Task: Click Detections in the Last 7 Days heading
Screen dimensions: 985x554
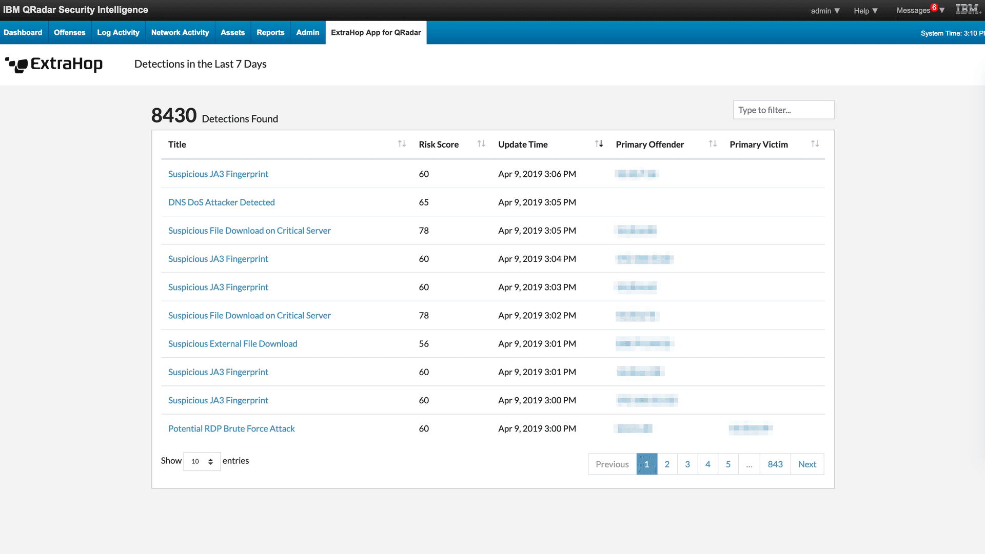Action: coord(201,64)
